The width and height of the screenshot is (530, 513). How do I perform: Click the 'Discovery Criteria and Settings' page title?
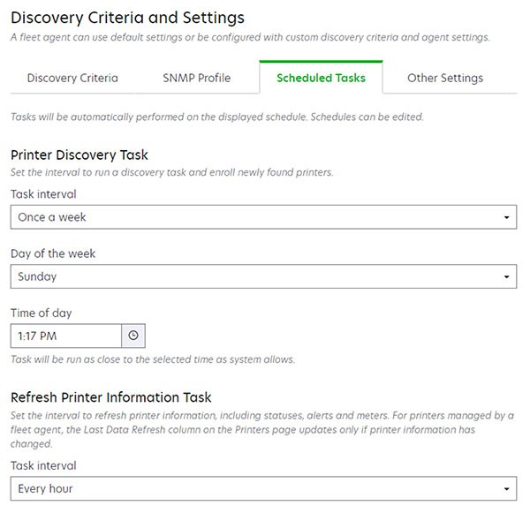127,17
